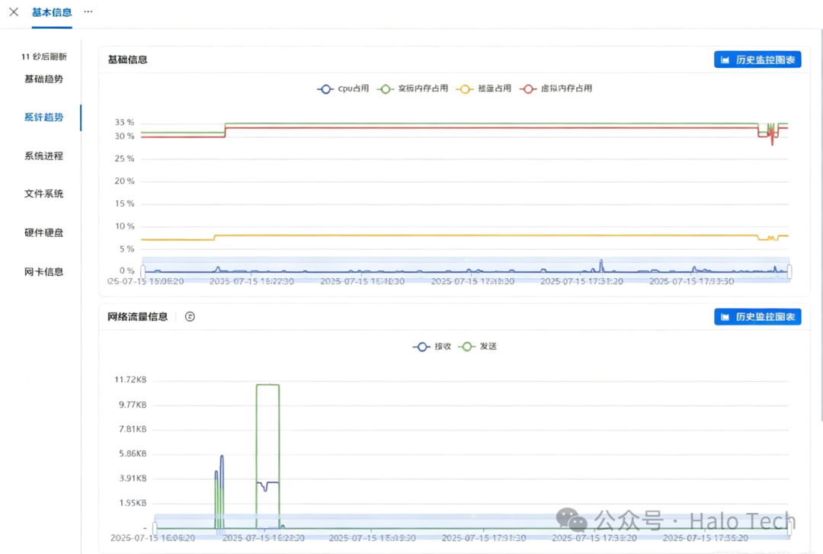The height and width of the screenshot is (554, 823).
Task: Click the 基础信息 panel title
Action: 127,60
